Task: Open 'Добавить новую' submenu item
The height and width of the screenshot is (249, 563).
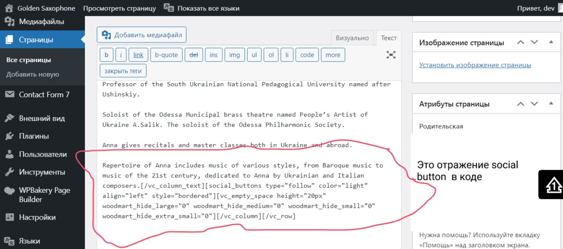Action: (33, 74)
